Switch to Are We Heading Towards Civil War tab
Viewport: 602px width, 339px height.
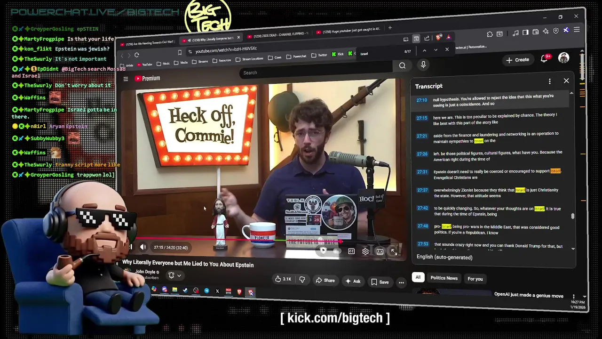tap(147, 43)
